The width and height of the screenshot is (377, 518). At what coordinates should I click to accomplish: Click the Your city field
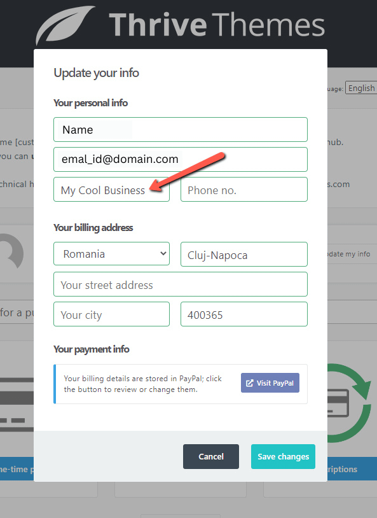tap(112, 314)
